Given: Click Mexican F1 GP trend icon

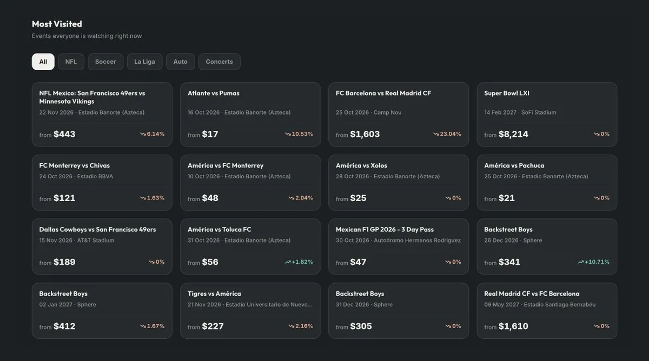Looking at the screenshot, I should pyautogui.click(x=448, y=262).
